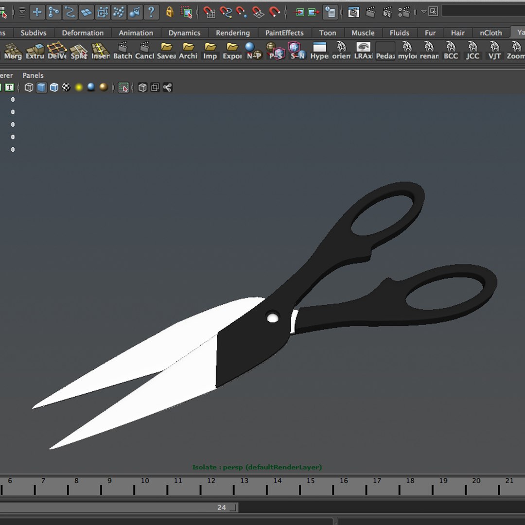
Task: Click the Merge shelf tool
Action: click(x=13, y=51)
